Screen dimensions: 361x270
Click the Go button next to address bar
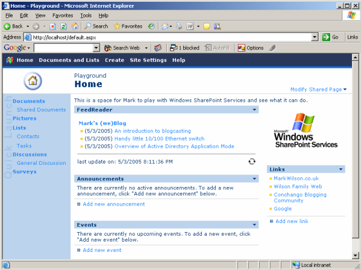click(x=331, y=37)
